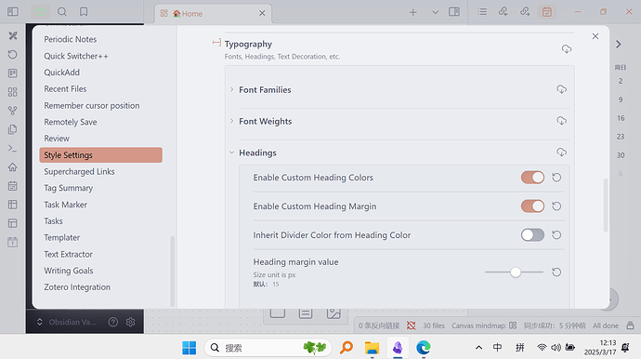Toggle Enable Custom Heading Colors switch
The image size is (641, 359).
pos(532,178)
